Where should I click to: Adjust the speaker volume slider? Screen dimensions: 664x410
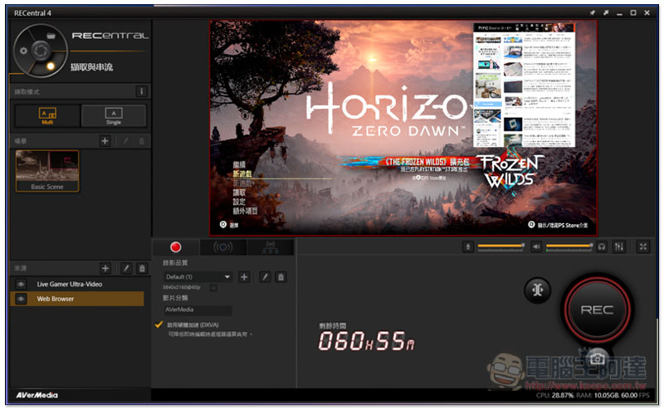coord(569,246)
